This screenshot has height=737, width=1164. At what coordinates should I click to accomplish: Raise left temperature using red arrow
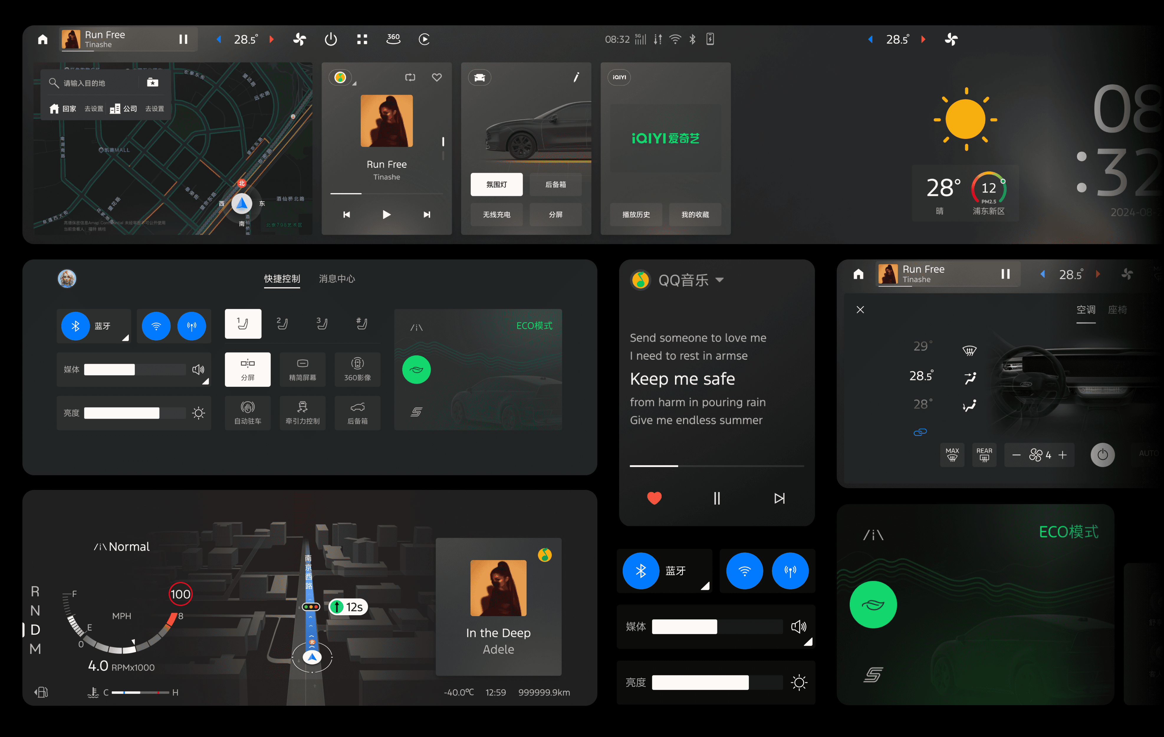[x=272, y=39]
